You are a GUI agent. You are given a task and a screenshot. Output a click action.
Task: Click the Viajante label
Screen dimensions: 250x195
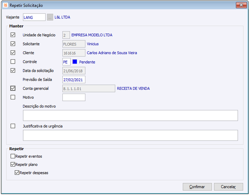coord(12,17)
